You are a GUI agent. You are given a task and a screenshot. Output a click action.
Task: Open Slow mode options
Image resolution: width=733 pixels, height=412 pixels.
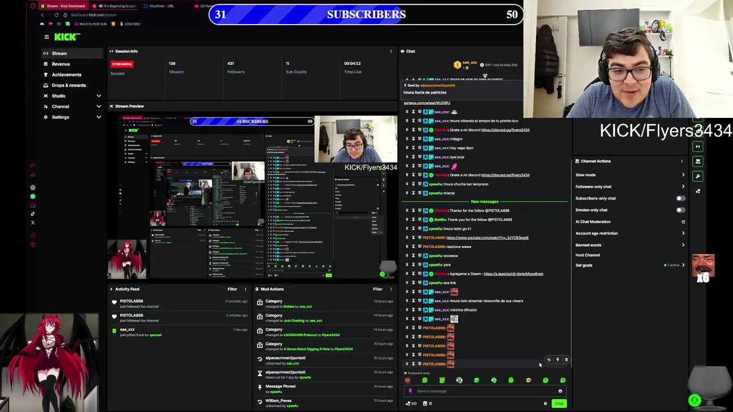[630, 175]
